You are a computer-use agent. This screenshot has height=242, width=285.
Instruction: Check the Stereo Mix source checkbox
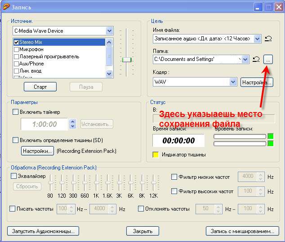[16, 42]
